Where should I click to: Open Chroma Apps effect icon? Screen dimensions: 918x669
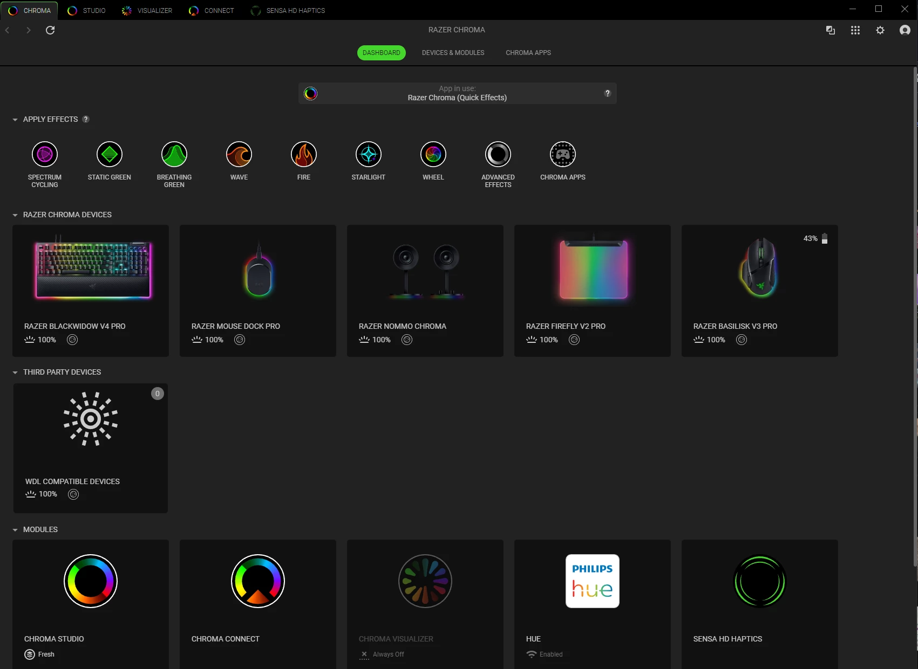point(563,155)
